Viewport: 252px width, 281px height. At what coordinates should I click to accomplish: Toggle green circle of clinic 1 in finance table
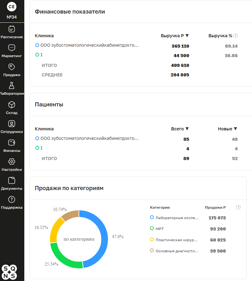tap(37, 55)
